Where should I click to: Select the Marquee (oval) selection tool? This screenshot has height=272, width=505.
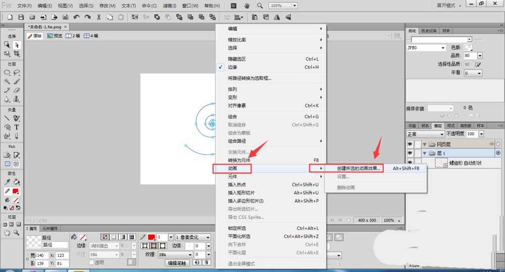click(7, 73)
